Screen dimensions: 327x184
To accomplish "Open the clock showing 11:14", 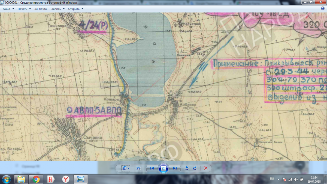I will [x=314, y=179].
